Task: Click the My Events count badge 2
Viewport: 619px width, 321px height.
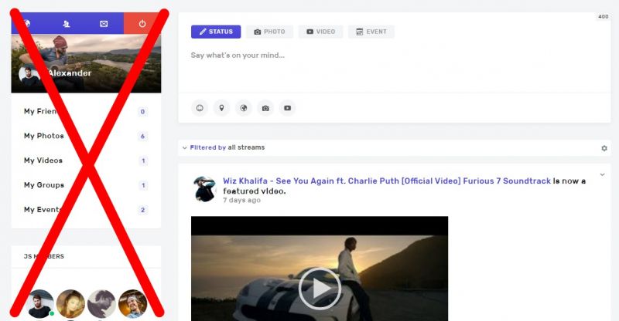Action: tap(143, 210)
